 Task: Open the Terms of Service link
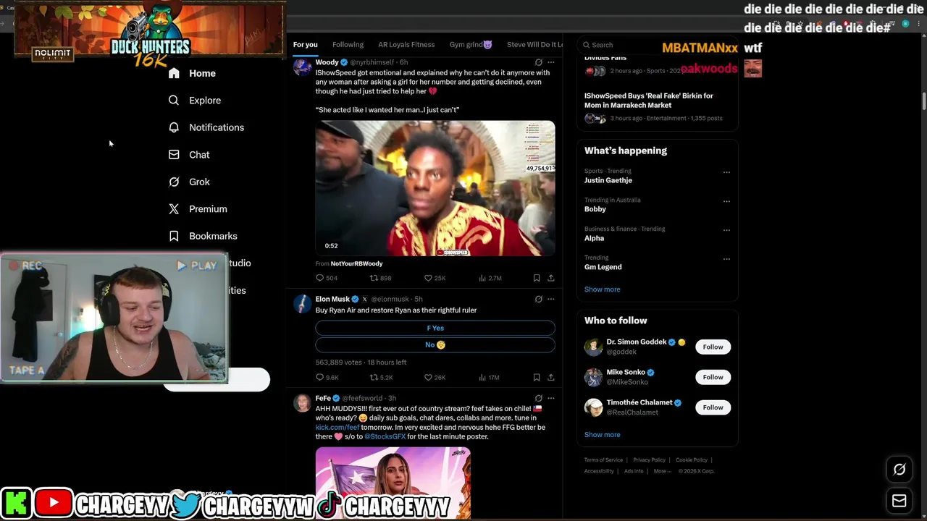[x=603, y=460]
